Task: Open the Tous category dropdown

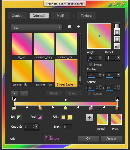Action: coord(36,28)
